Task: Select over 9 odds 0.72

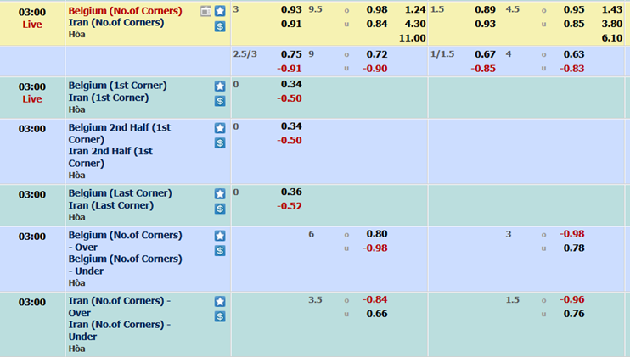Action: pos(377,54)
